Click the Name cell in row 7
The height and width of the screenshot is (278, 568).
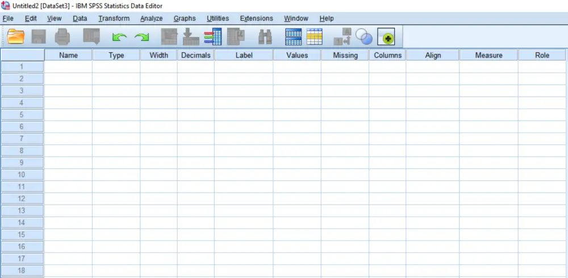click(x=69, y=139)
